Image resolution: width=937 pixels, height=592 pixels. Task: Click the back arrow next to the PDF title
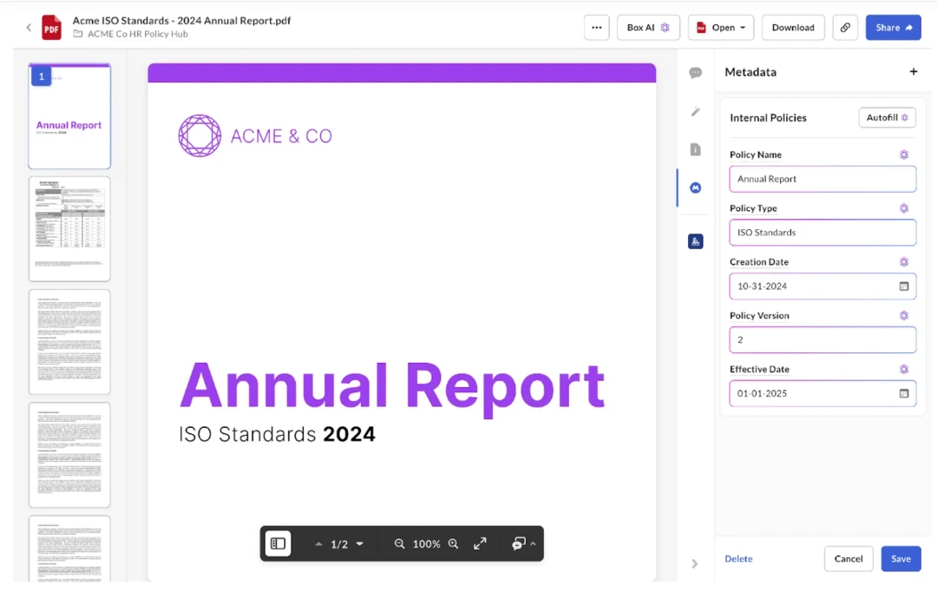tap(29, 28)
